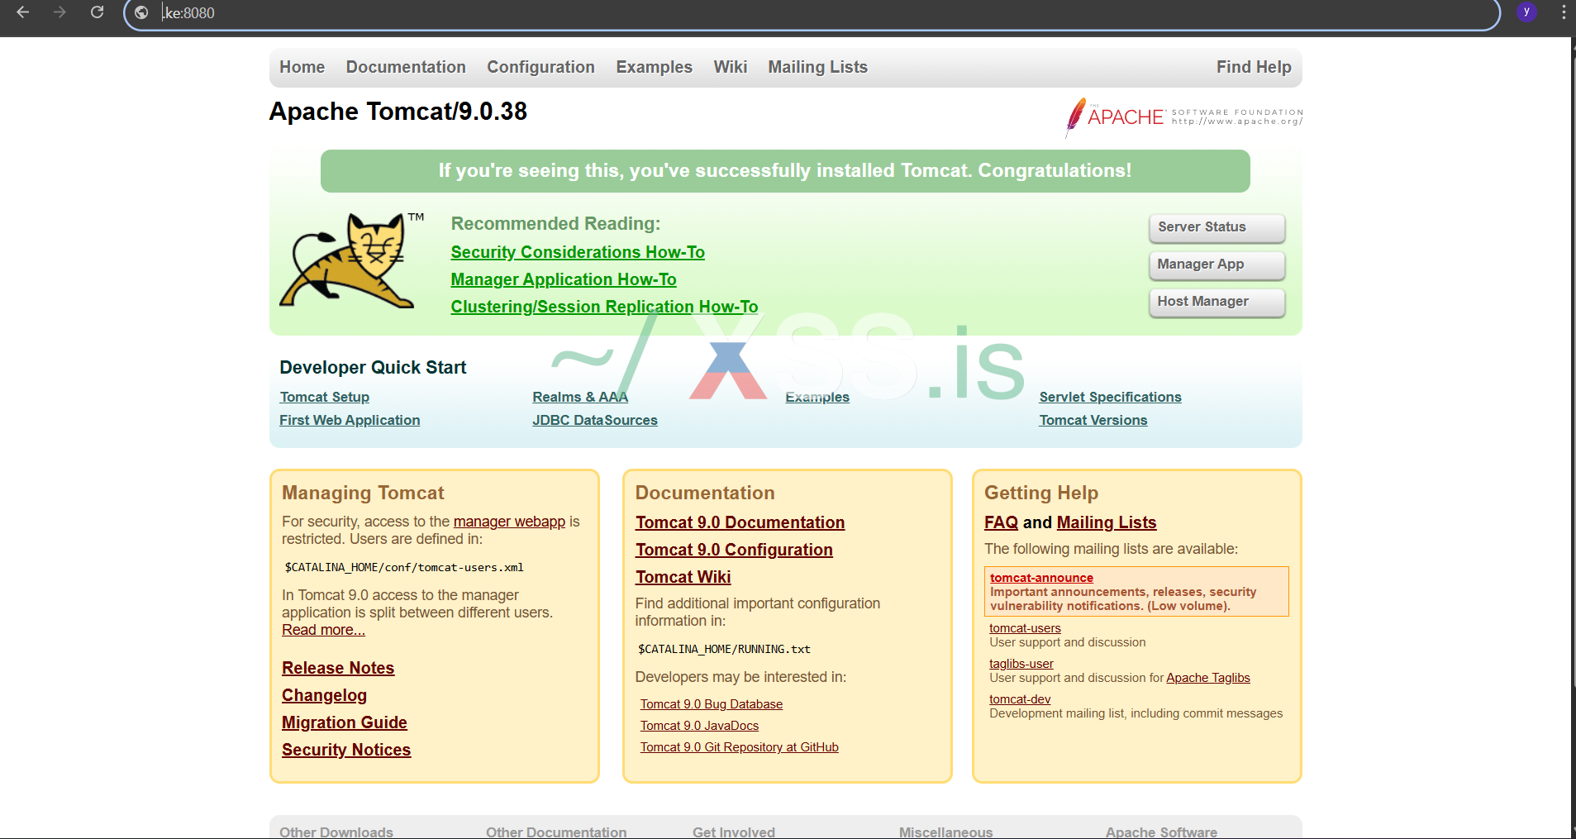Open Tomcat Versions link
Screen dimensions: 1576x839
pyautogui.click(x=1093, y=420)
